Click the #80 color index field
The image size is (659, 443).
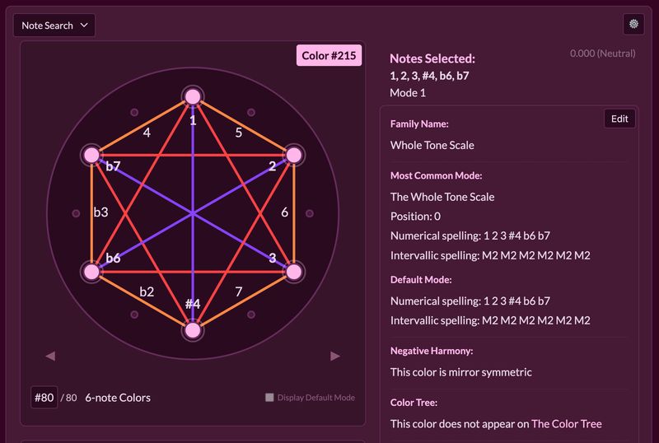pos(44,398)
